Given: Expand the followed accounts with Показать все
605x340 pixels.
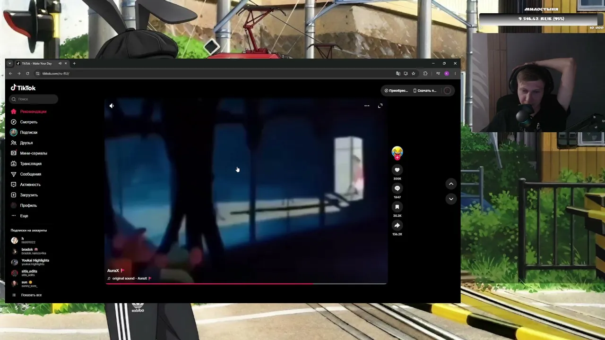Looking at the screenshot, I should click(27, 295).
